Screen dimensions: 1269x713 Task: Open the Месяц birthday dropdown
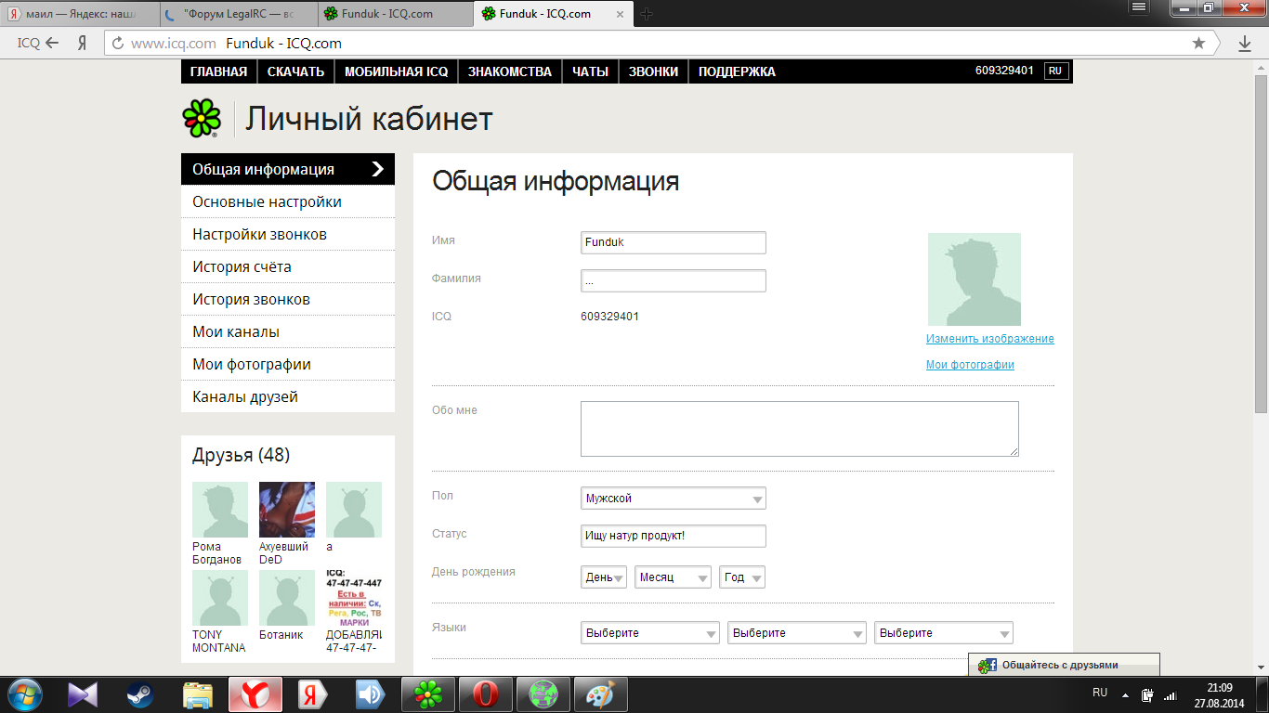point(674,577)
